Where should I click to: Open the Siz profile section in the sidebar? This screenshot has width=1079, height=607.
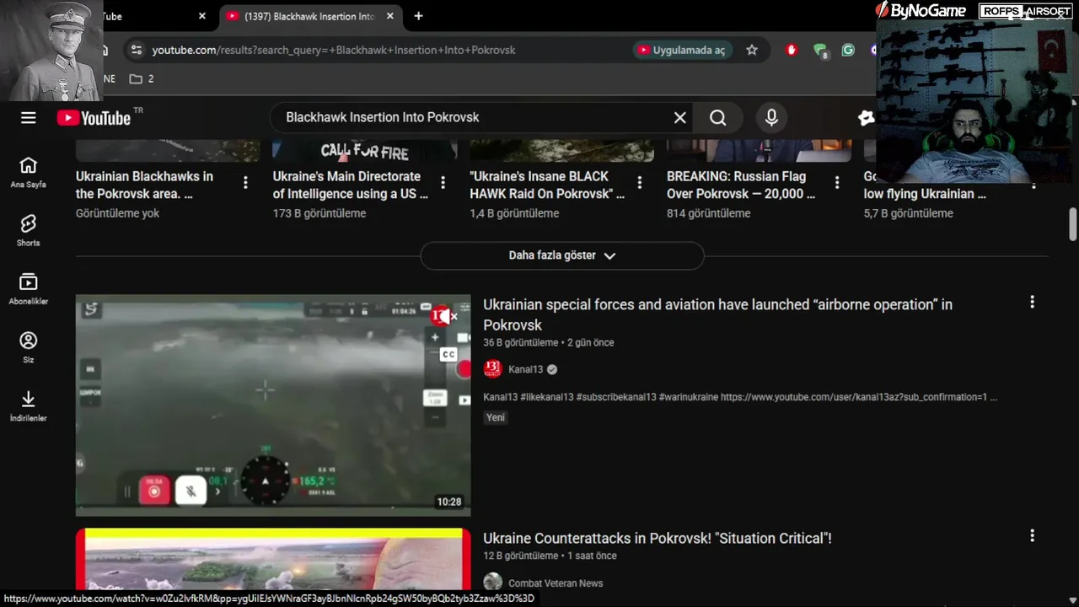point(29,347)
